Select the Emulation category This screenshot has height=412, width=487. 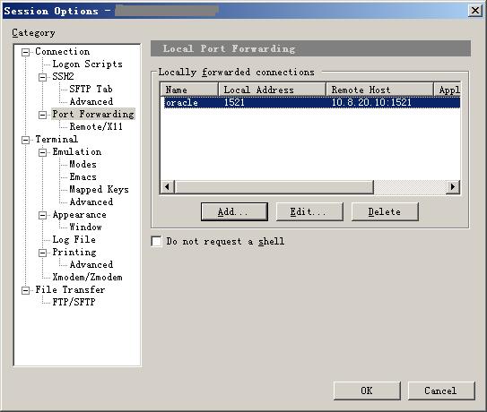click(77, 151)
